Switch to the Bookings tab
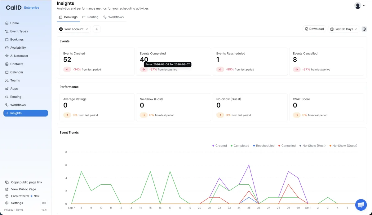 click(x=68, y=17)
